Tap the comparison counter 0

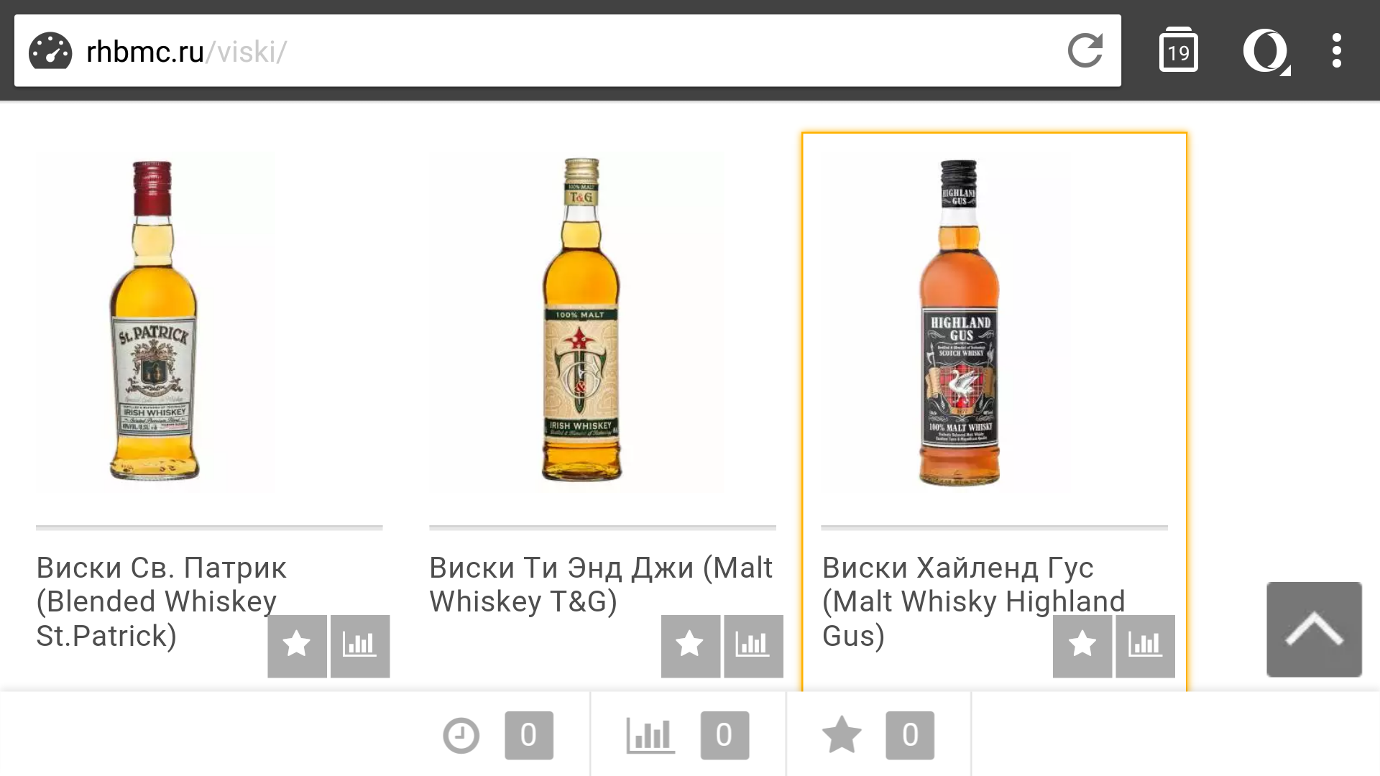pyautogui.click(x=724, y=735)
